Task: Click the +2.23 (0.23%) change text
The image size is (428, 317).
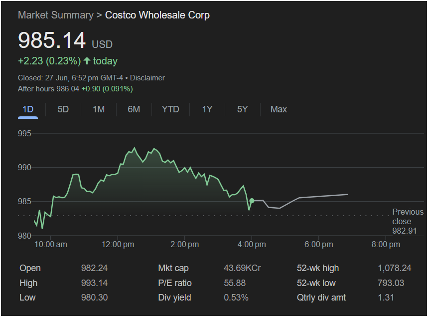Action: [49, 61]
